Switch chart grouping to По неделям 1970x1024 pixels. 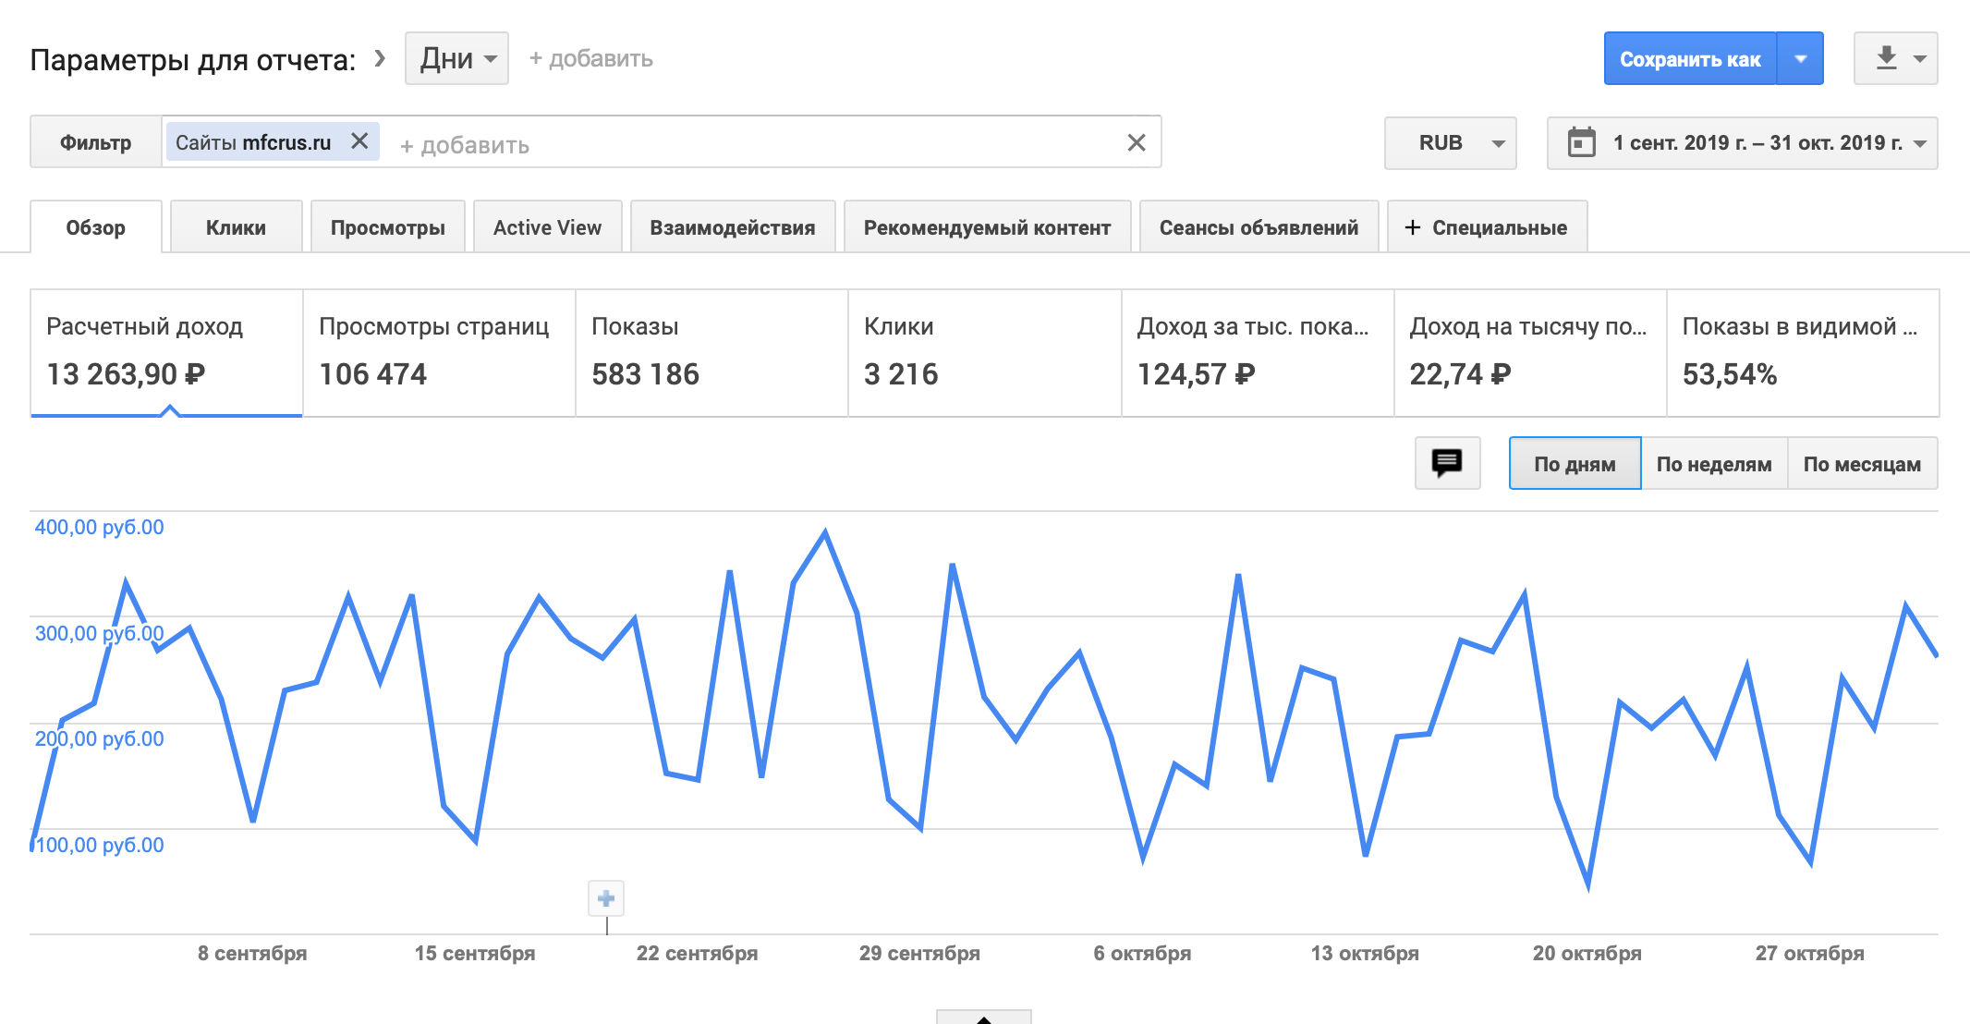1714,464
